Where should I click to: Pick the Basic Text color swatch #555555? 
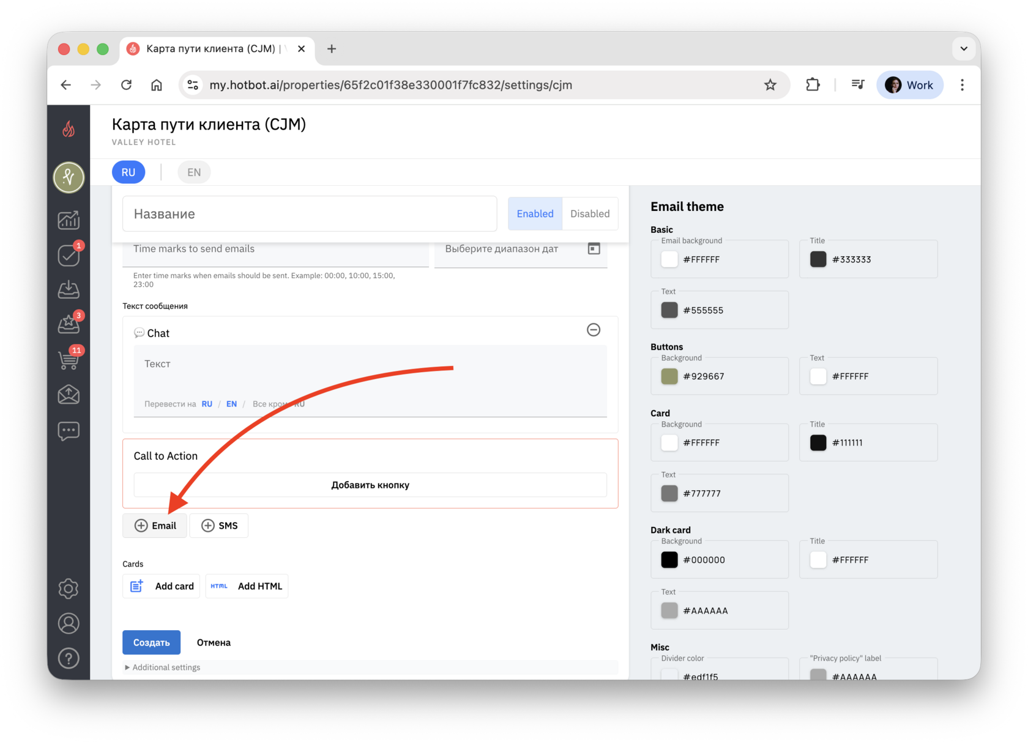click(669, 310)
